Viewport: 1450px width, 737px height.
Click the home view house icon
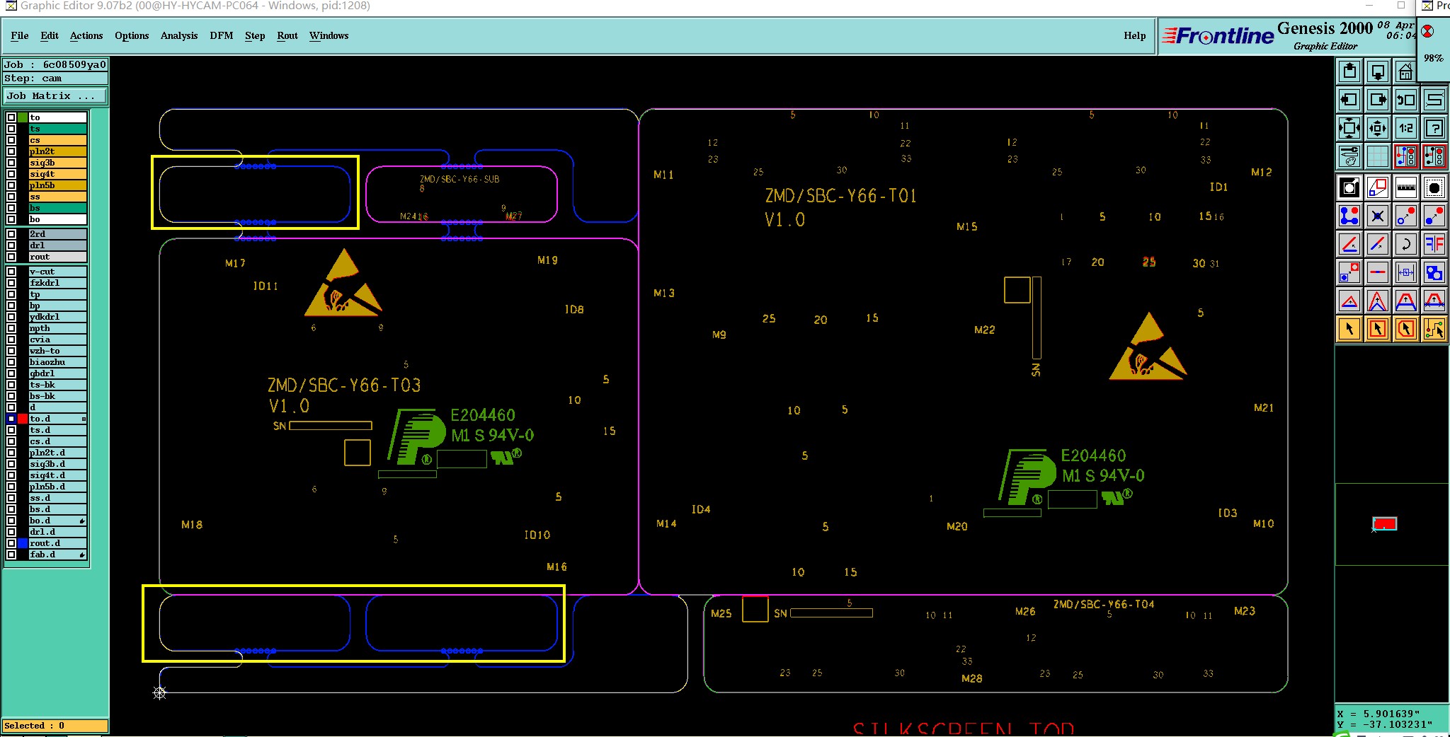1405,71
